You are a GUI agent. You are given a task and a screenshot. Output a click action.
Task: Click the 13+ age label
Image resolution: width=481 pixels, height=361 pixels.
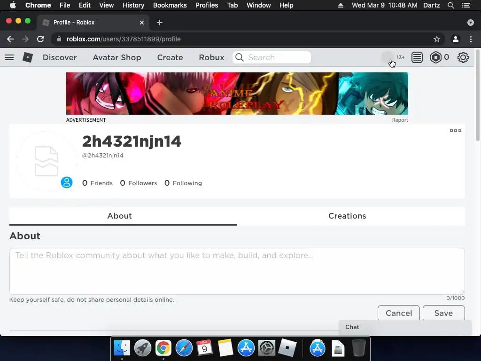[400, 57]
